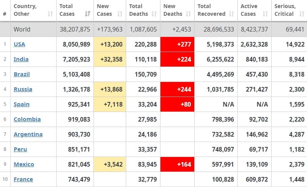The image size is (307, 187).
Task: Select World active cases 8,423,737
Action: [x=254, y=29]
